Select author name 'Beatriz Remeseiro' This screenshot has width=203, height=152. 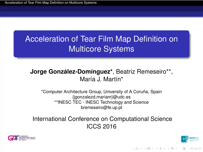click(x=141, y=72)
